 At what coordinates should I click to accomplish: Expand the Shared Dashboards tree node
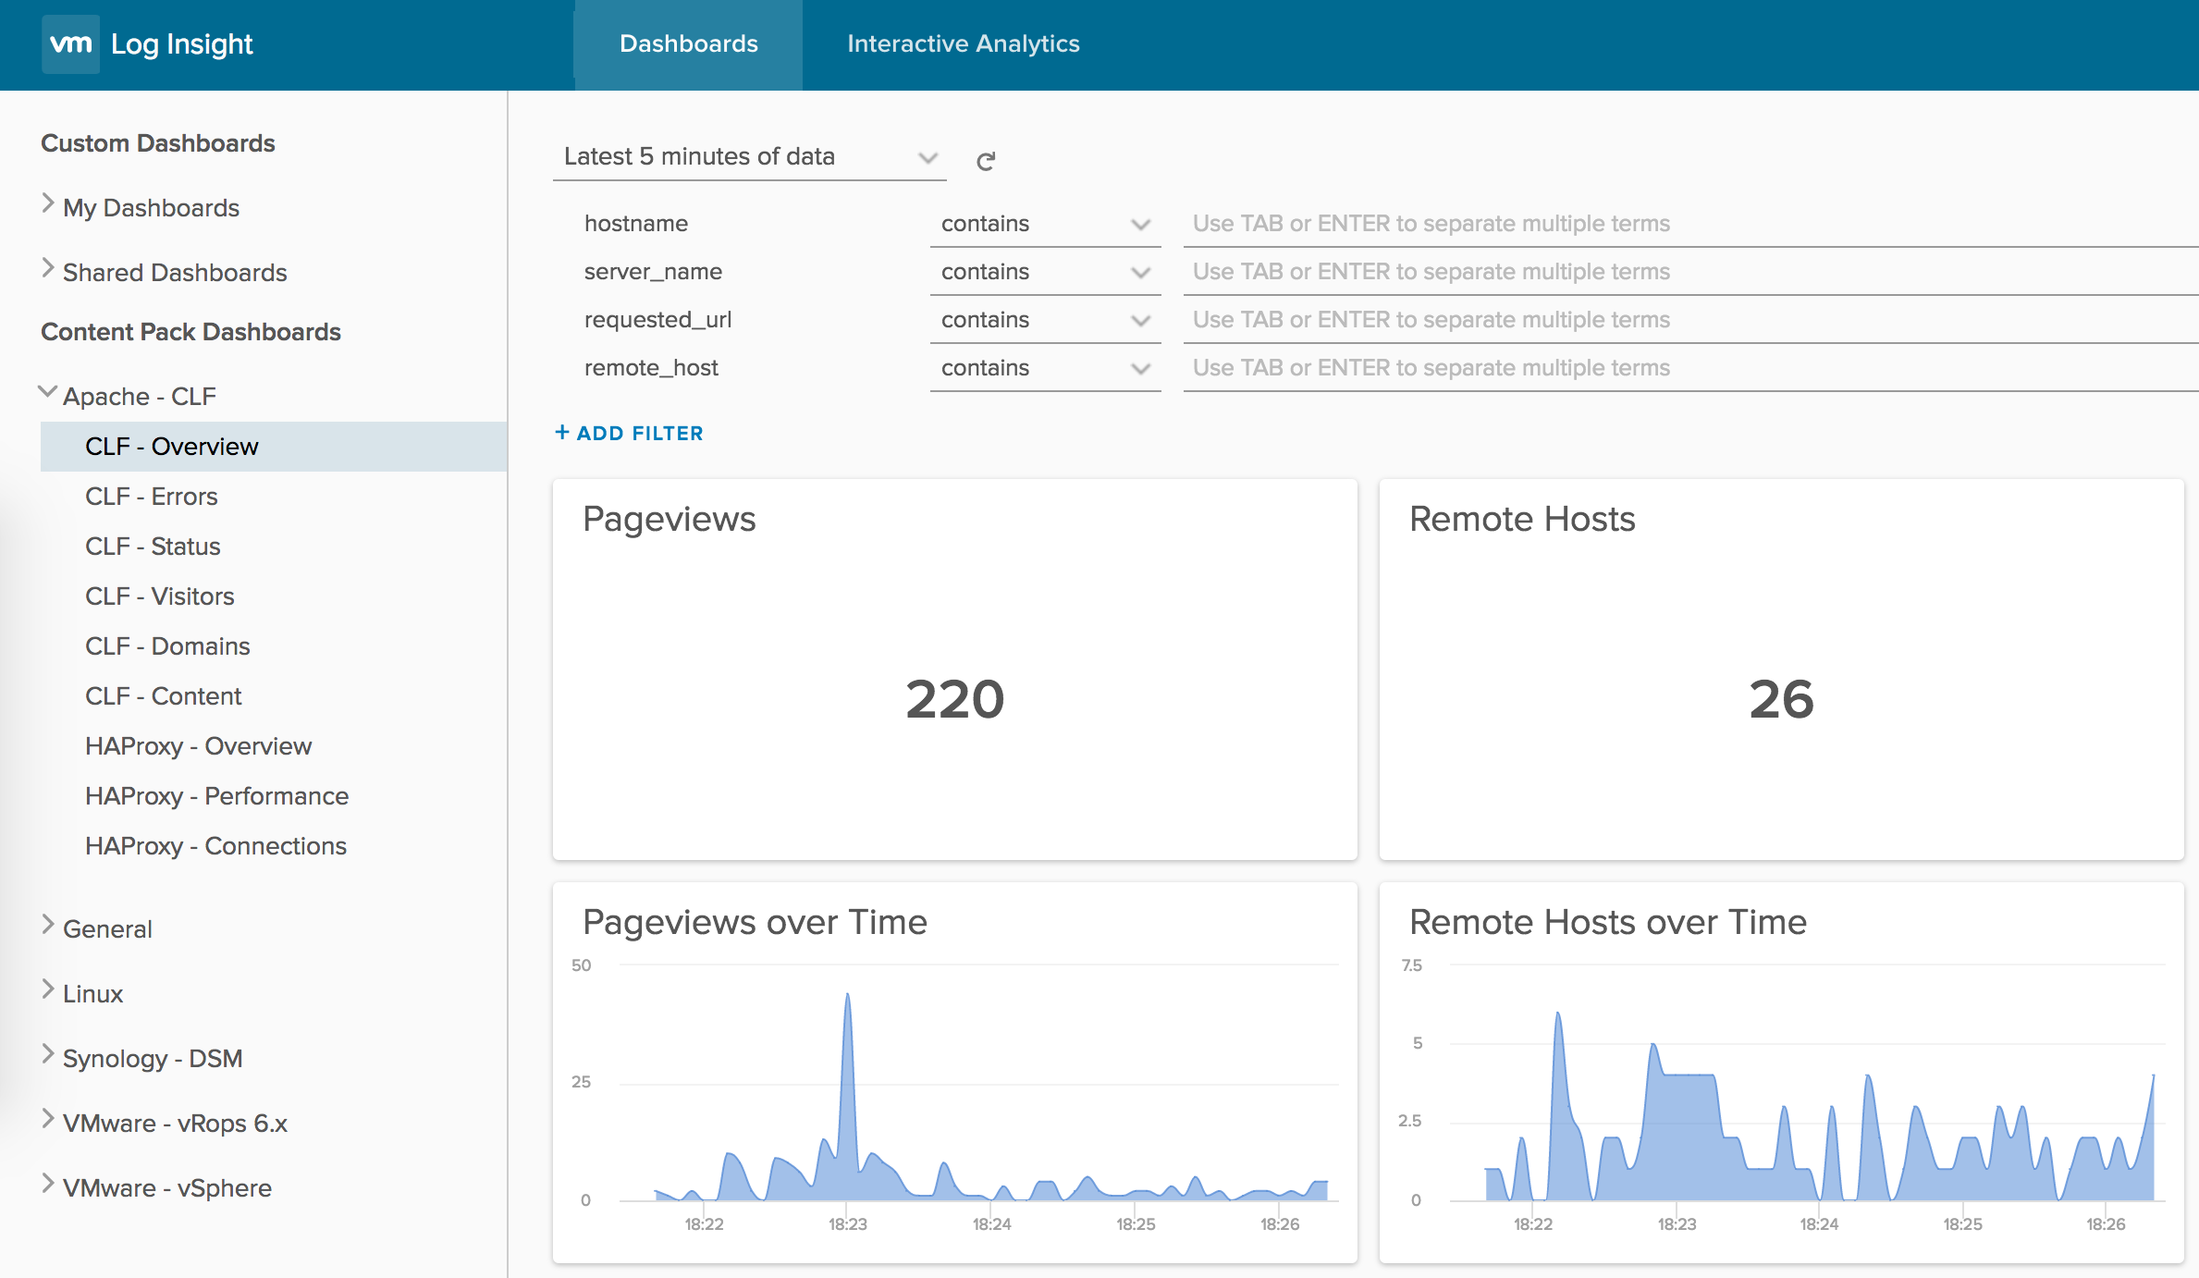point(48,268)
